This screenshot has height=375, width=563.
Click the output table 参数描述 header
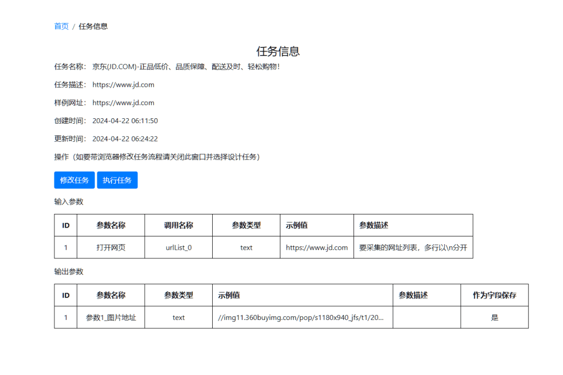(x=427, y=295)
